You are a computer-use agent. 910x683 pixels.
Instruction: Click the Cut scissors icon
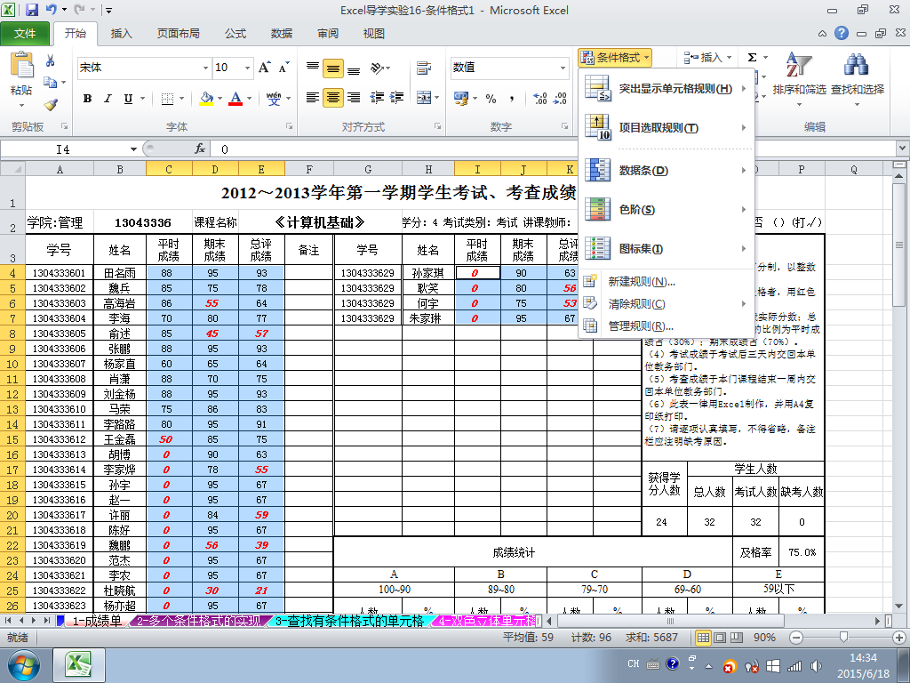[51, 61]
